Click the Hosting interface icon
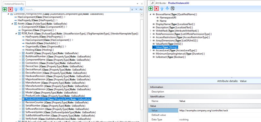The height and width of the screenshot is (122, 261). click(23, 50)
